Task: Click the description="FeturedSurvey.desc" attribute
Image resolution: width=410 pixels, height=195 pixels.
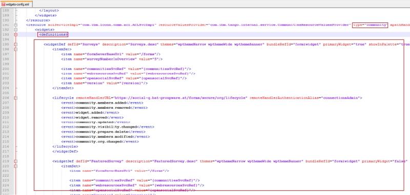Action: pyautogui.click(x=161, y=161)
